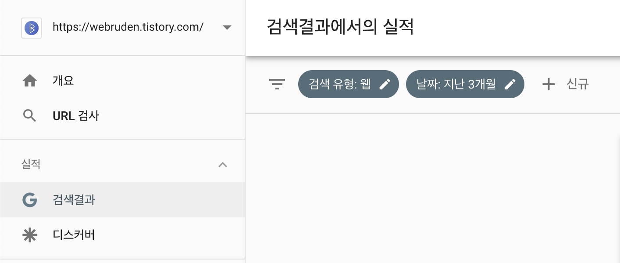Edit the 날짜: 지난 3개월 filter chip
Screen dimensions: 620x263
(x=465, y=84)
